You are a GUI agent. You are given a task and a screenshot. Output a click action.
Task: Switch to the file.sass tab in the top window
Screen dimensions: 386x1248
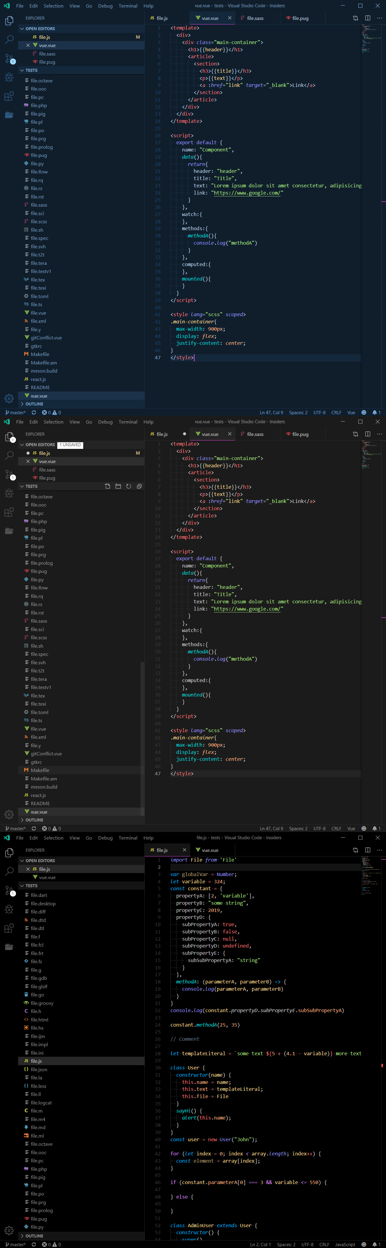point(257,18)
